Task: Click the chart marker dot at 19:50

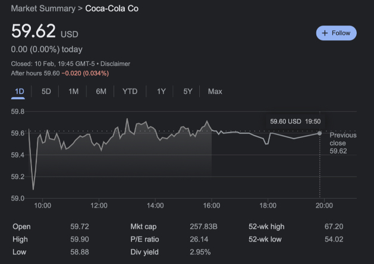Action: 319,133
